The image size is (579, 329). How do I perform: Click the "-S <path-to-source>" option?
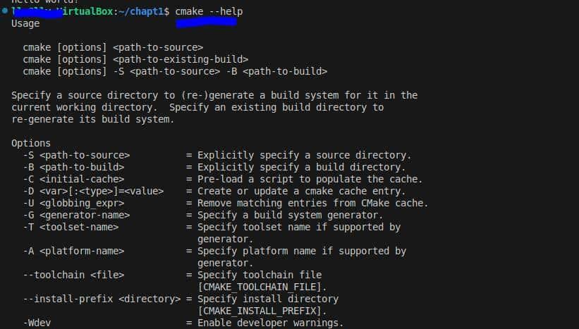coord(76,155)
